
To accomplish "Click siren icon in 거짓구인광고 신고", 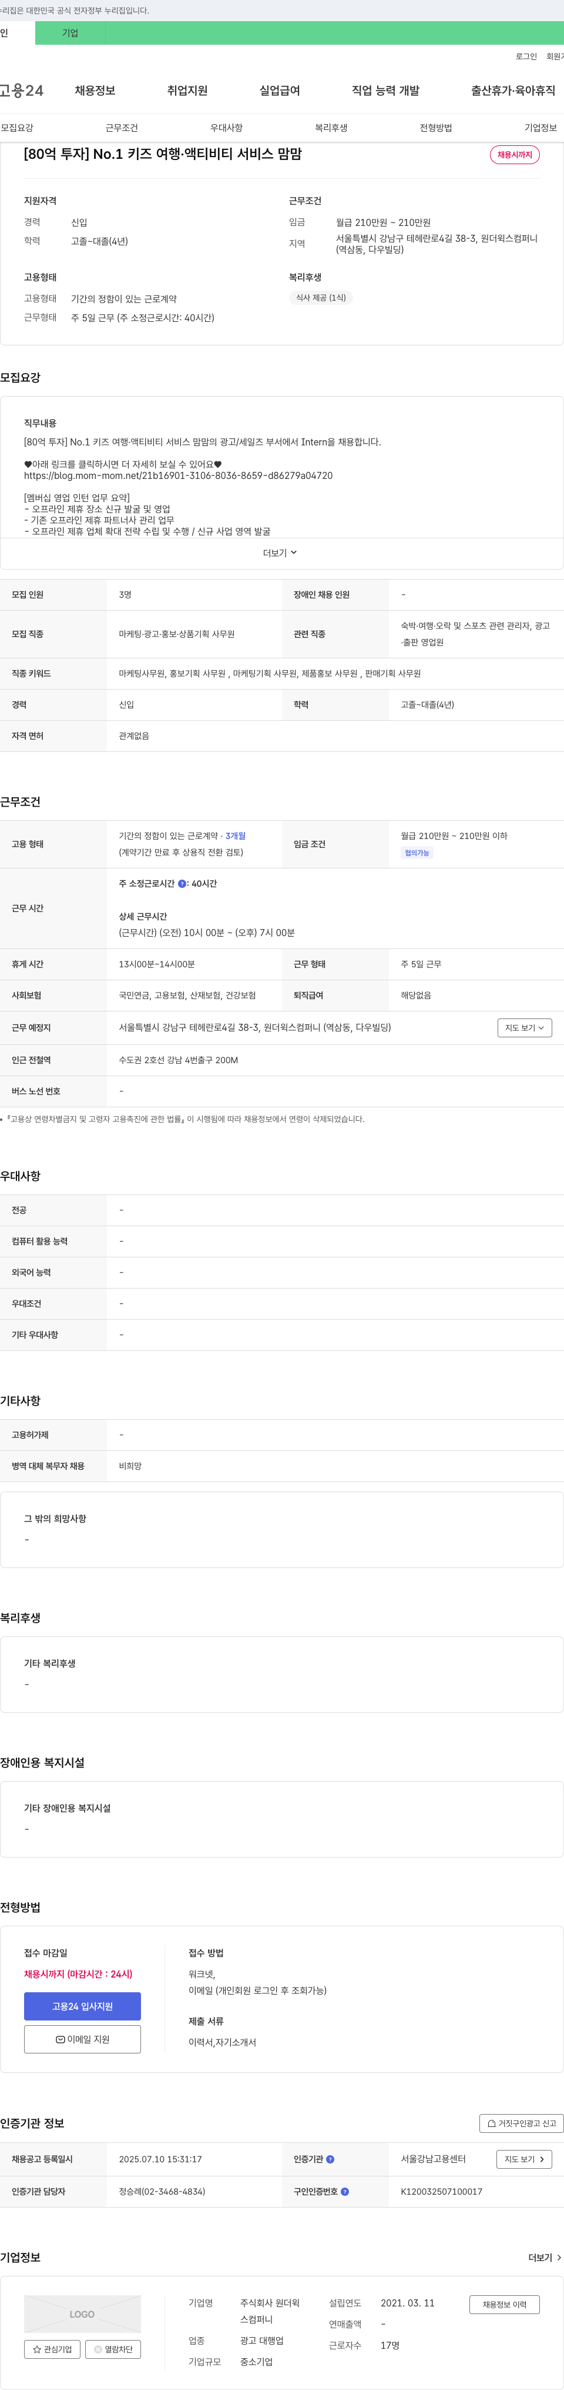I will (x=492, y=2123).
